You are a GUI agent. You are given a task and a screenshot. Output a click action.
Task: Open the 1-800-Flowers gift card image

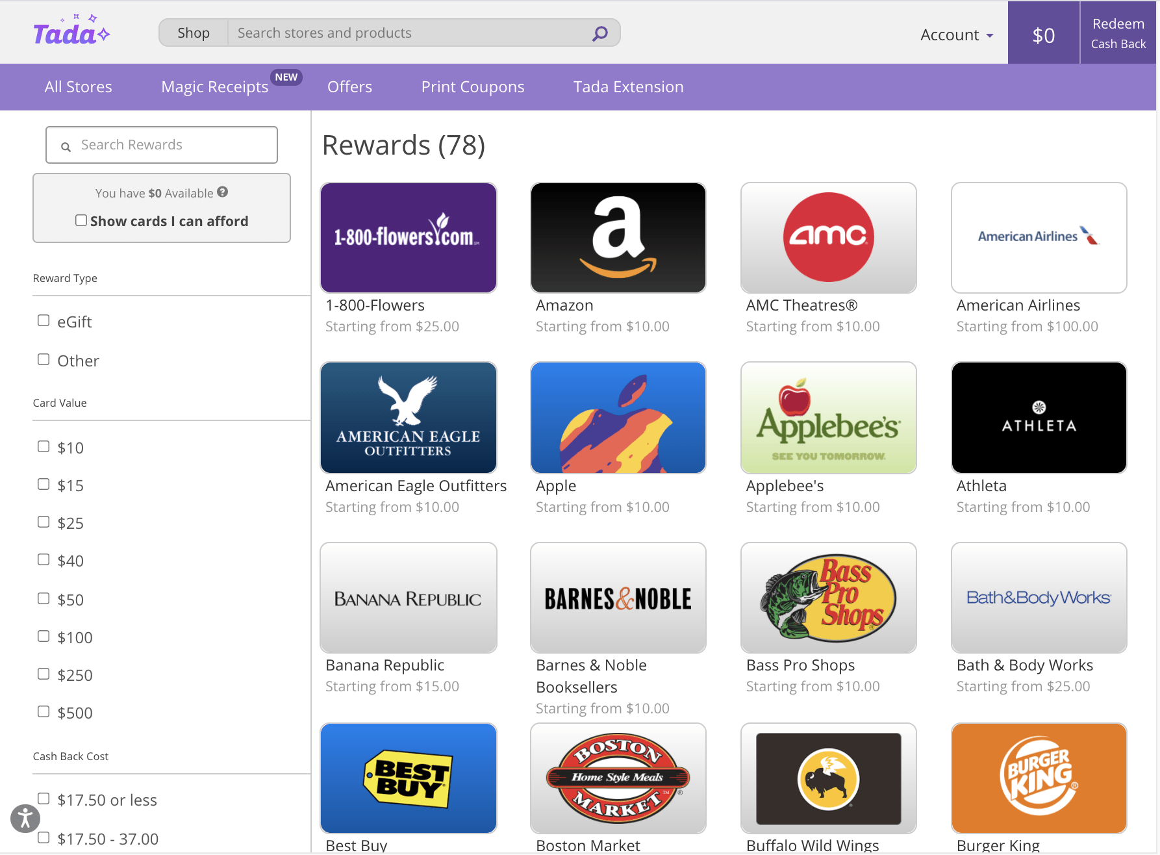pos(409,238)
